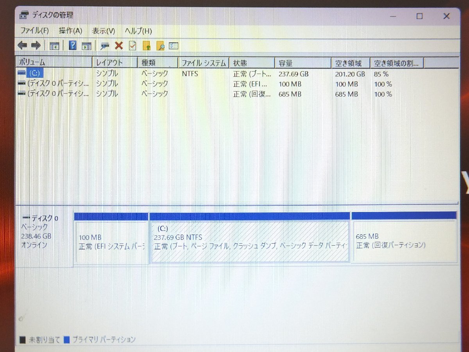Click the Forward arrow toolbar icon
The height and width of the screenshot is (352, 469).
[x=36, y=46]
